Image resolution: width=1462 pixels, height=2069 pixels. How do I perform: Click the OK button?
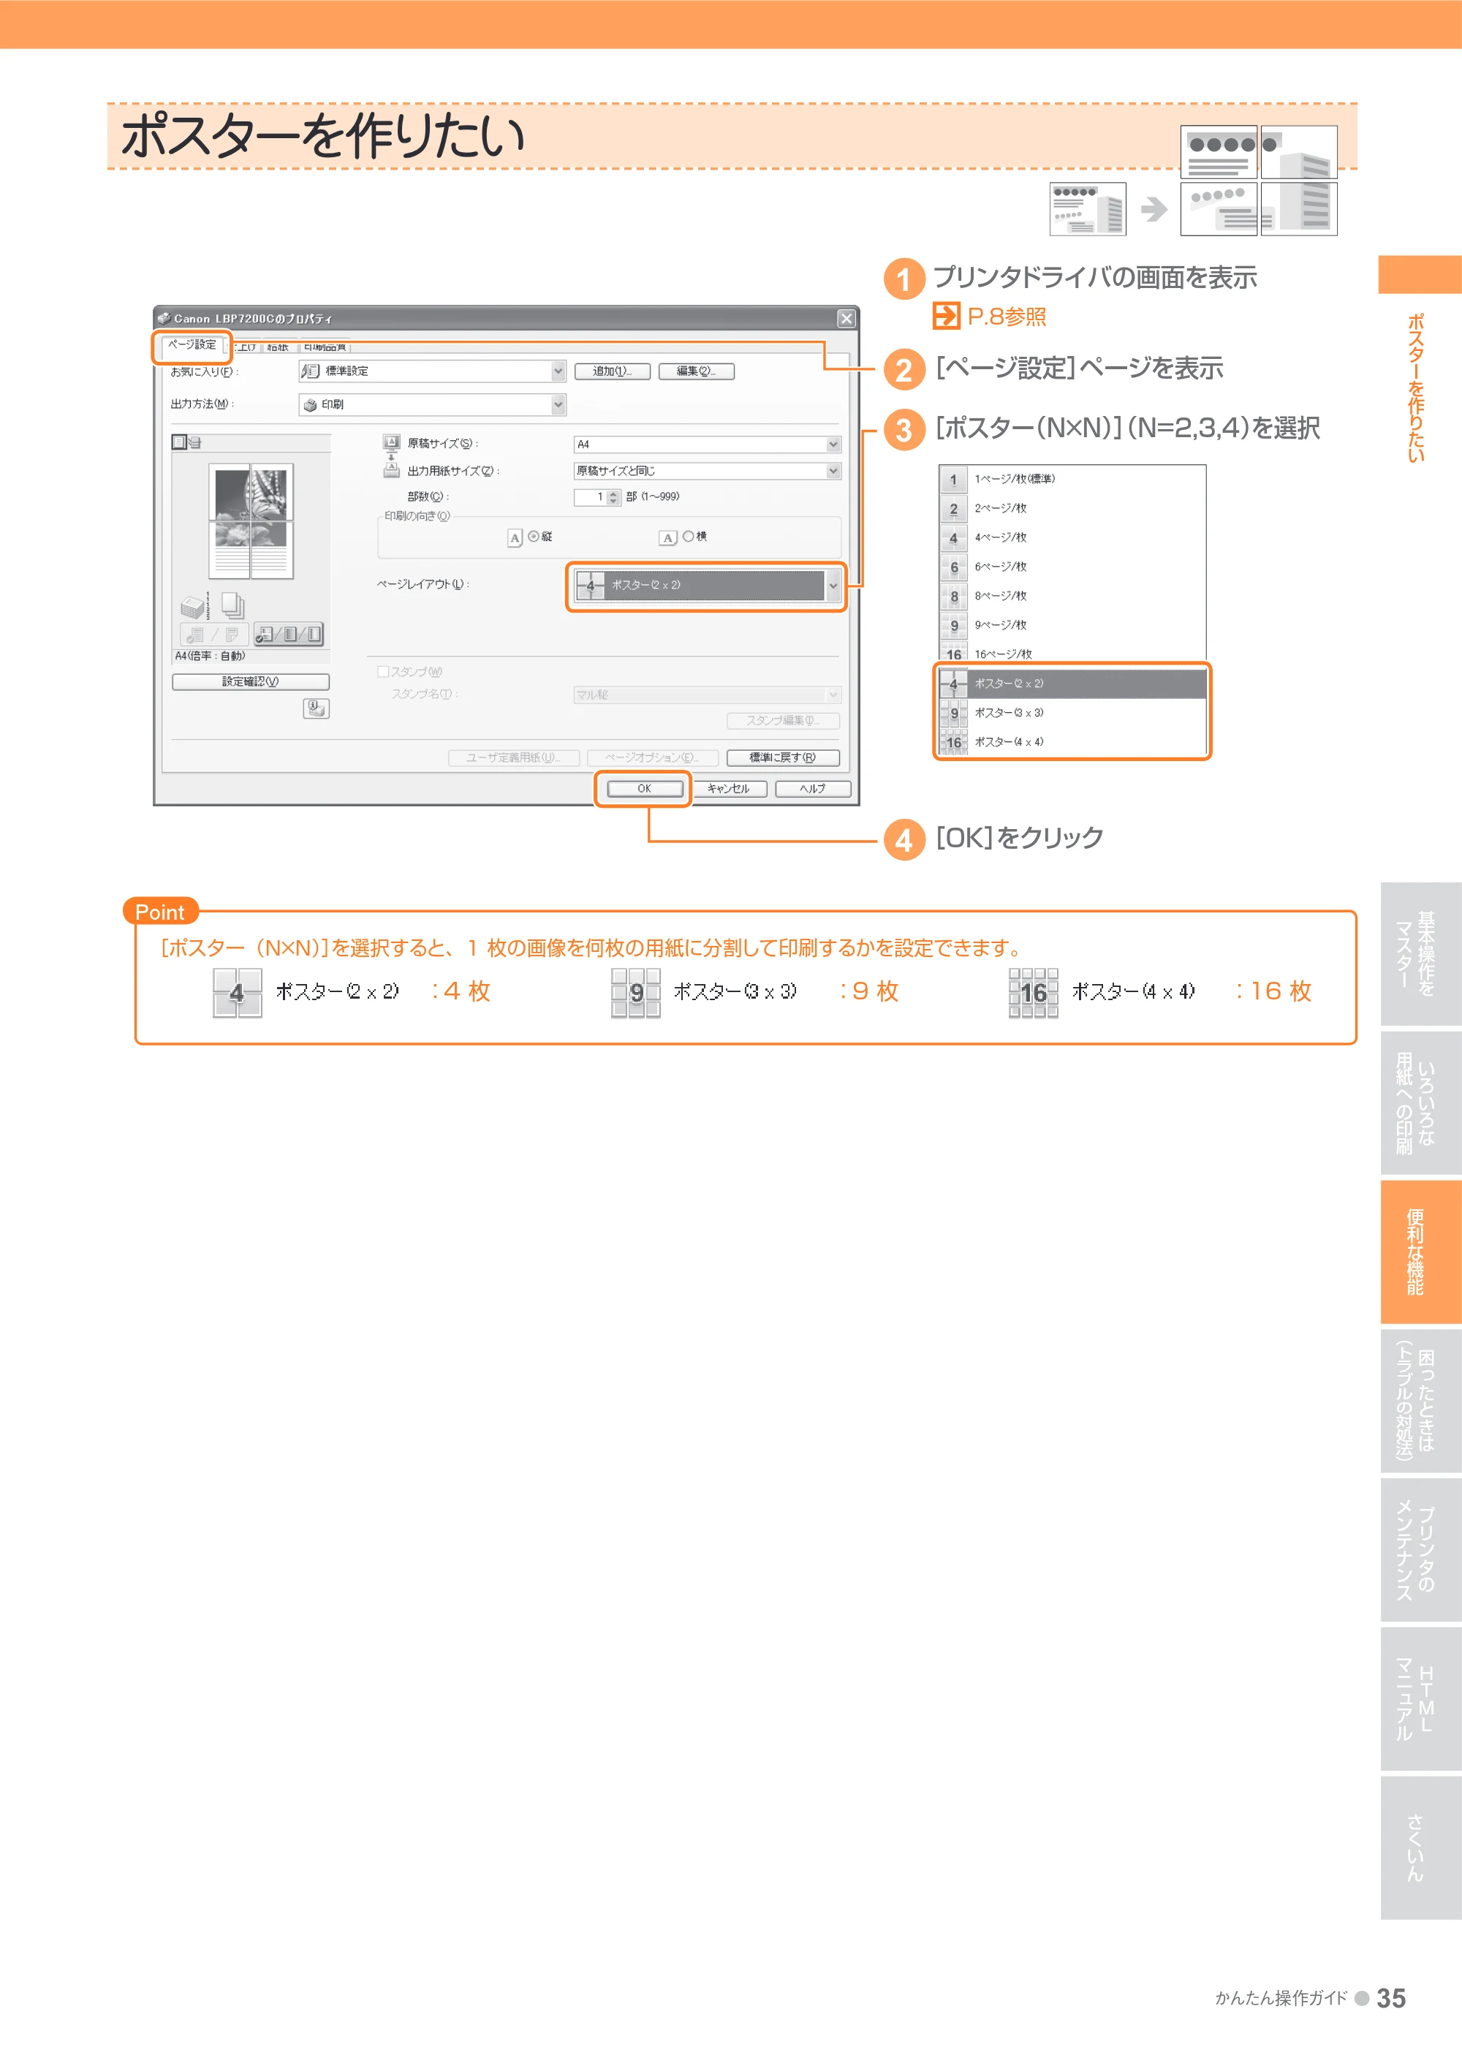point(644,789)
